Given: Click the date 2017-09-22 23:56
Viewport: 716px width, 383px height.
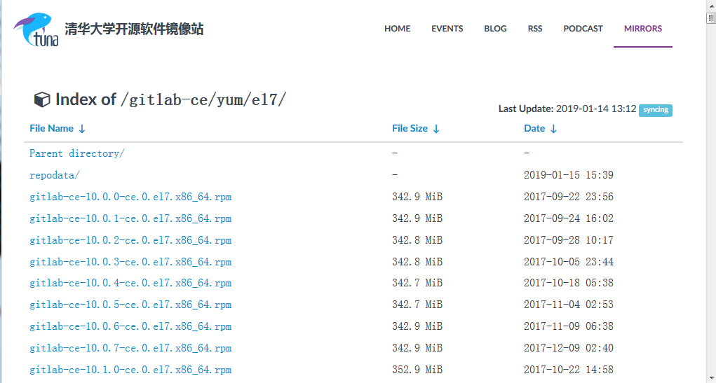Looking at the screenshot, I should point(569,197).
